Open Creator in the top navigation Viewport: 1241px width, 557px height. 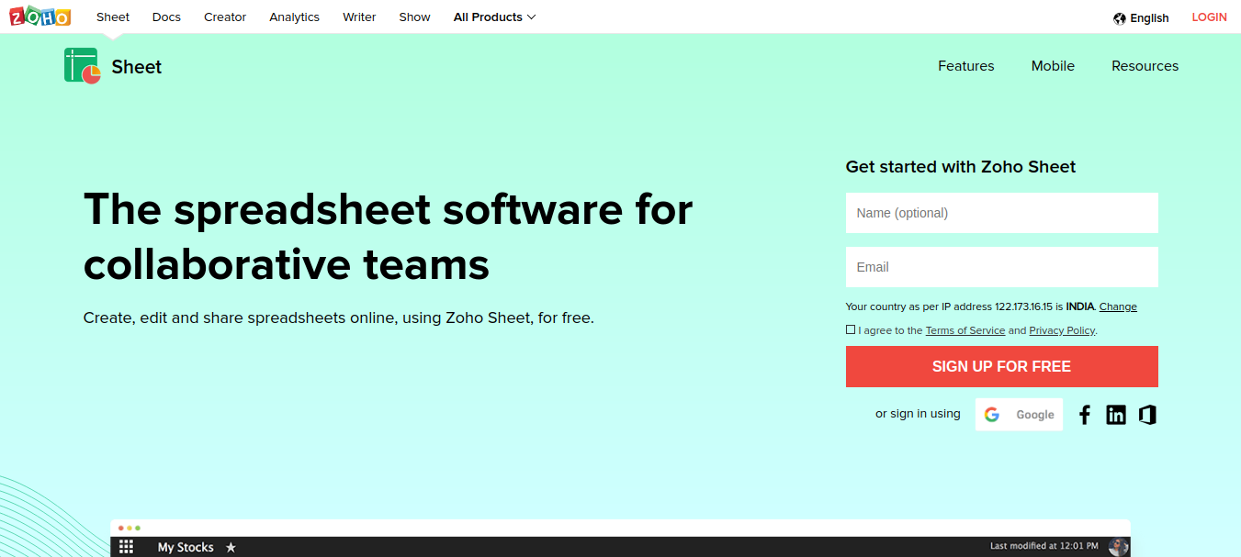point(225,17)
